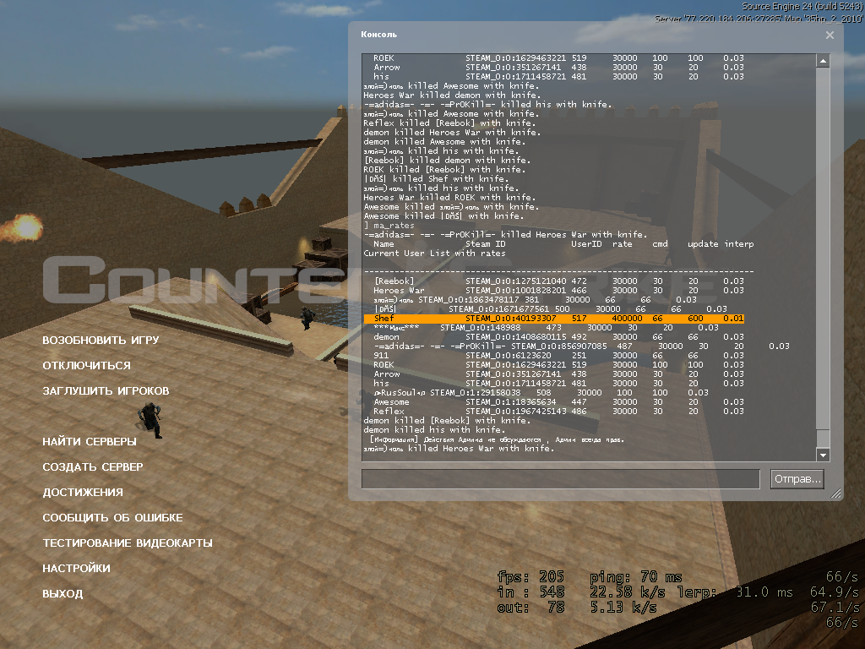Focus the console command input field

[561, 479]
